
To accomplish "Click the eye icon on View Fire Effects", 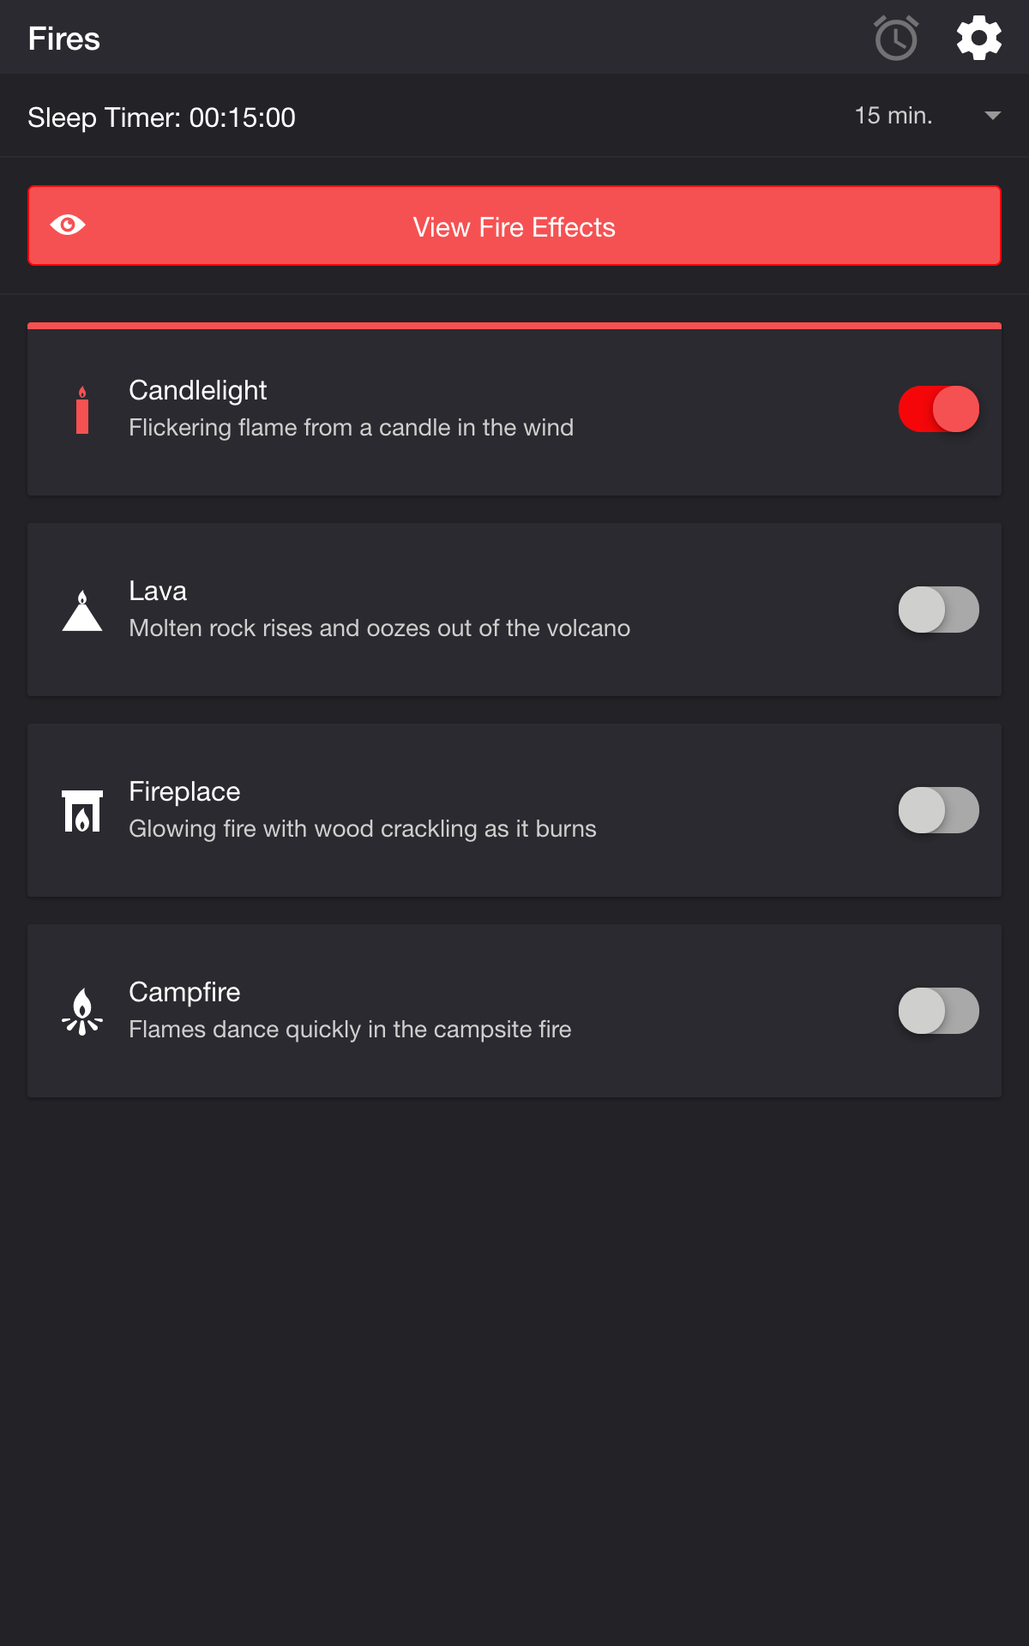I will click(x=67, y=225).
